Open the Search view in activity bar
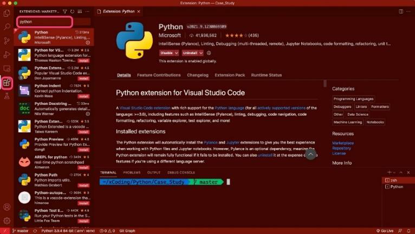 click(7, 26)
